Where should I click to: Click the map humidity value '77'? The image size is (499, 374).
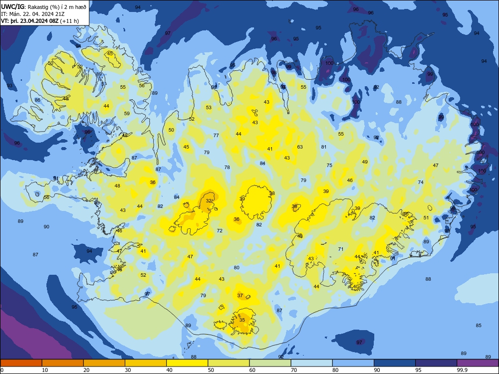click(x=216, y=136)
